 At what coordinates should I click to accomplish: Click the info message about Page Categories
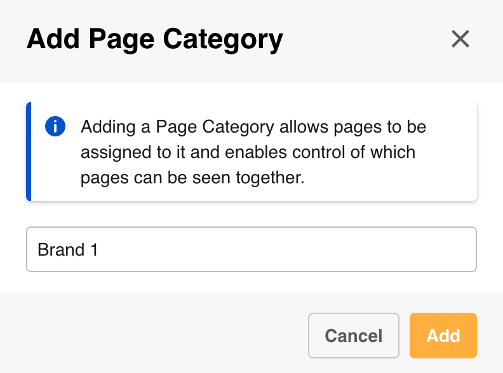(x=254, y=152)
